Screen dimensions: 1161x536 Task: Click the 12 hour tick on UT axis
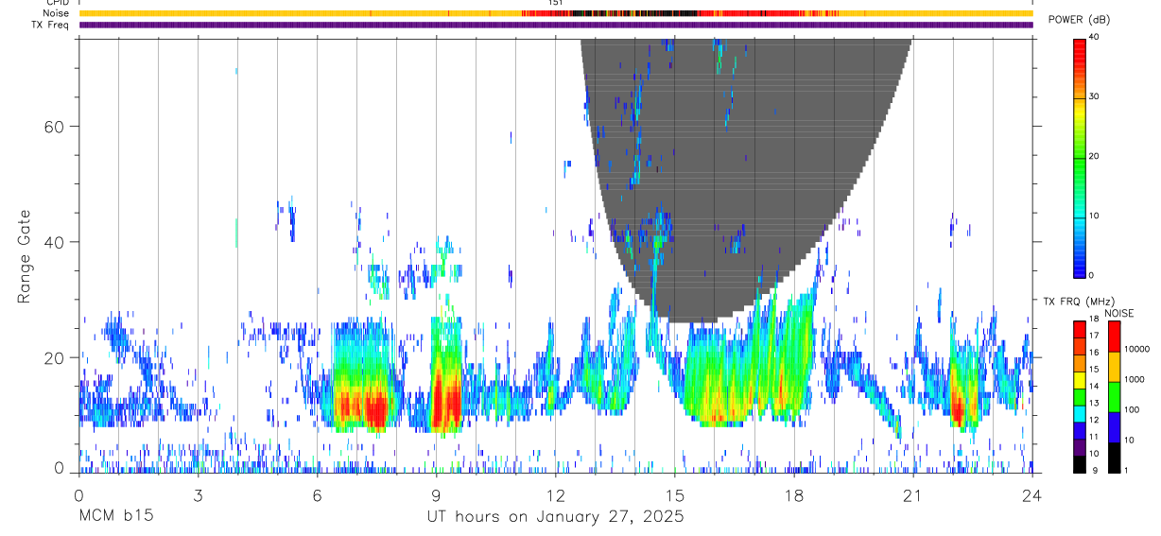(x=556, y=493)
